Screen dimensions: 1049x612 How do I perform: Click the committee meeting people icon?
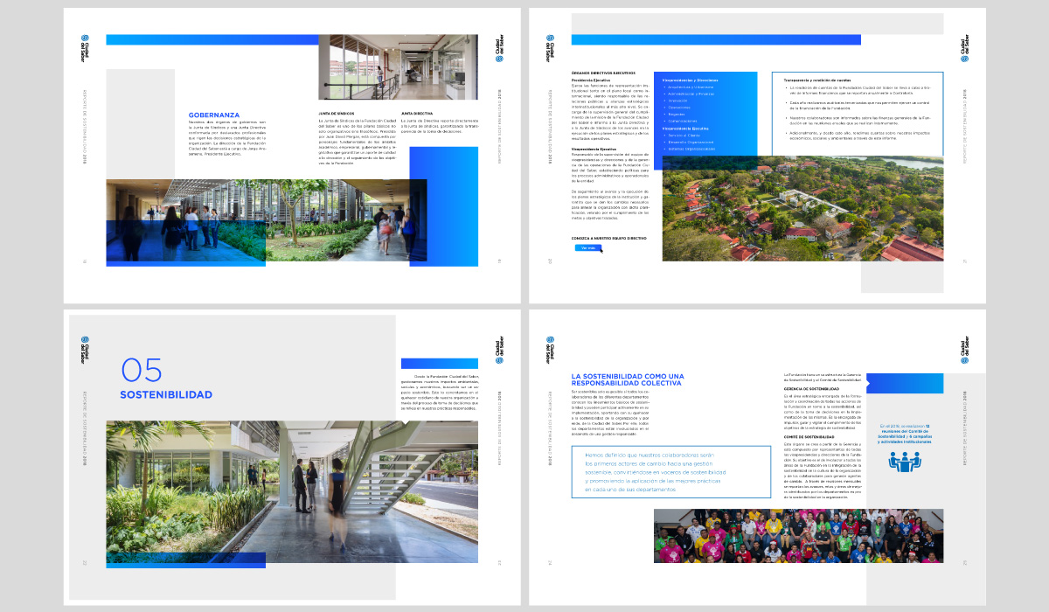click(905, 462)
